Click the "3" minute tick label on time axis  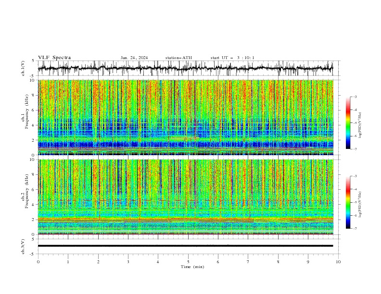click(x=128, y=262)
